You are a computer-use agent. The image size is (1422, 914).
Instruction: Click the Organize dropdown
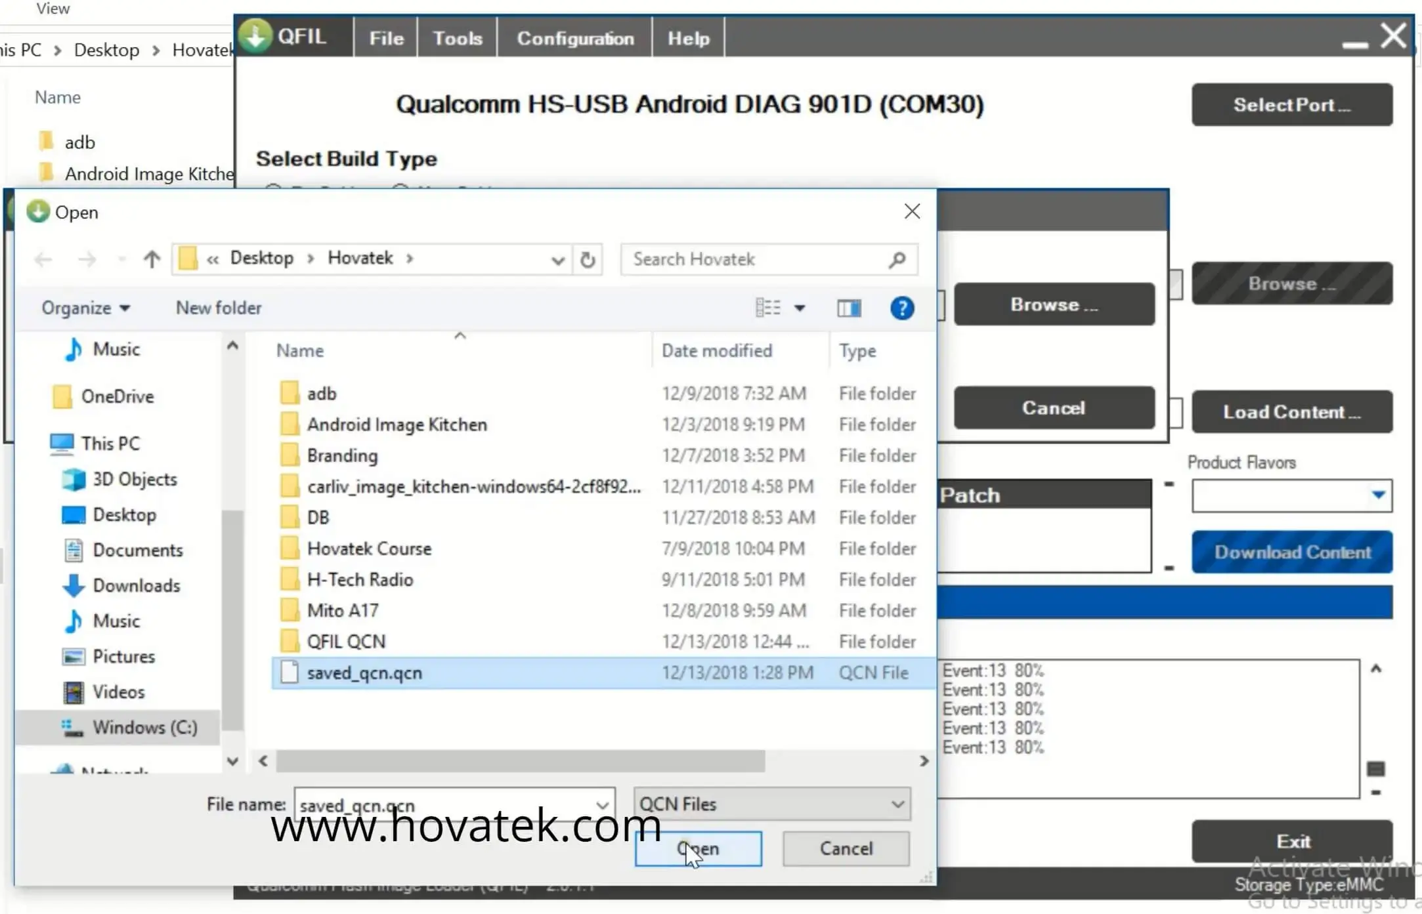(x=84, y=307)
